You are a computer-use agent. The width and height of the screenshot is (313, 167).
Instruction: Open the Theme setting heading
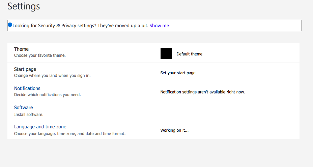tap(21, 49)
